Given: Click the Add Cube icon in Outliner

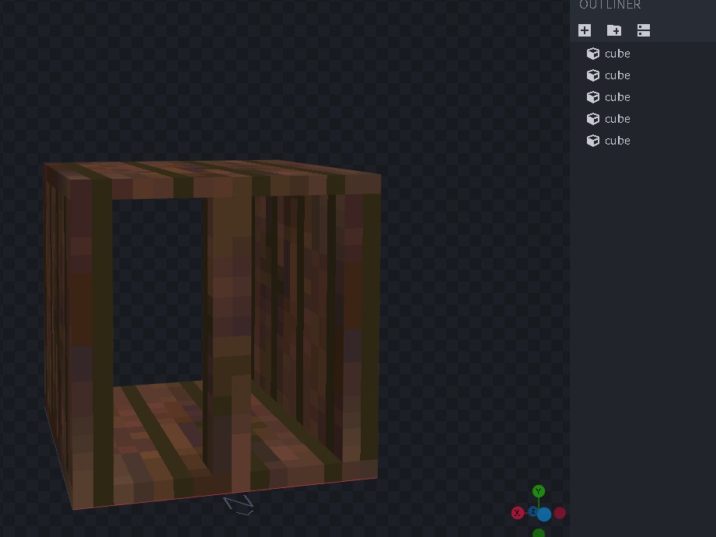Looking at the screenshot, I should [585, 30].
